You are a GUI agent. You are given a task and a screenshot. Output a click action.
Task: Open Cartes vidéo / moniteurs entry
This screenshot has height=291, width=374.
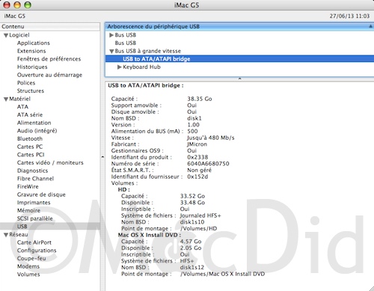(x=50, y=162)
